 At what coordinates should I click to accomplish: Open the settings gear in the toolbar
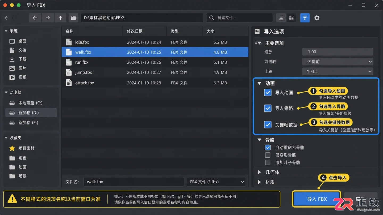click(317, 18)
